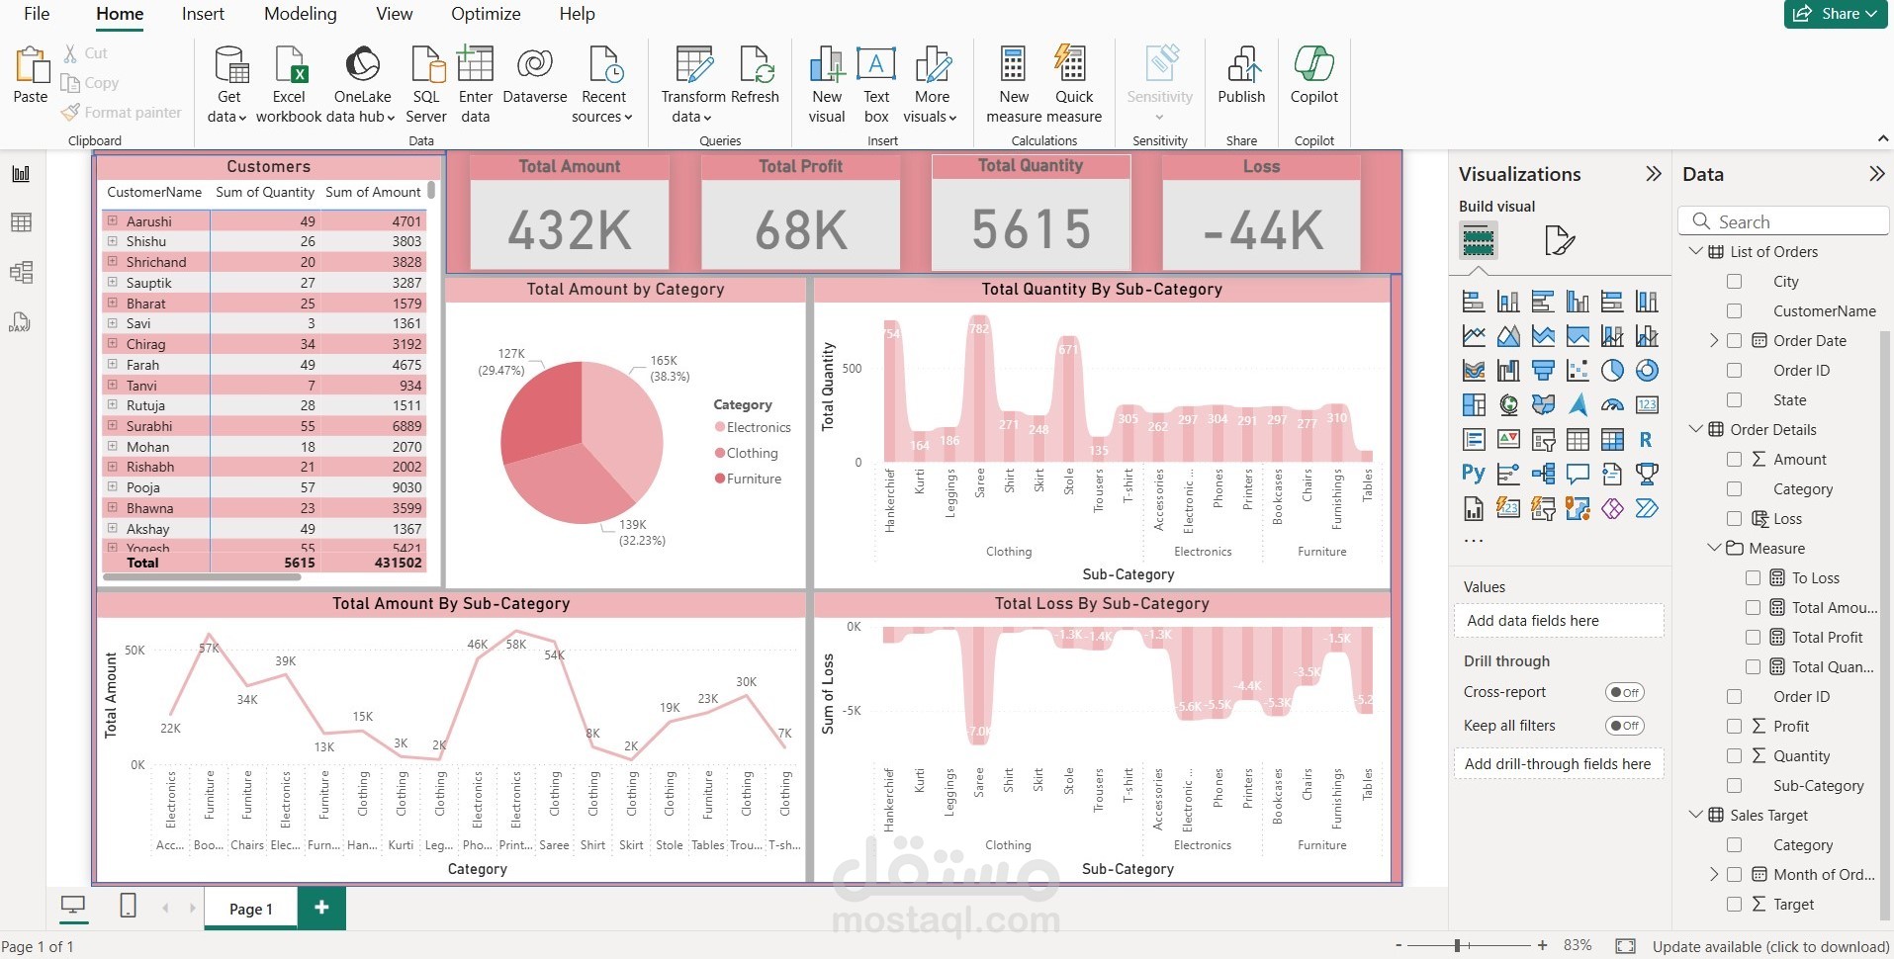
Task: Click the Add data fields here well
Action: pyautogui.click(x=1559, y=621)
